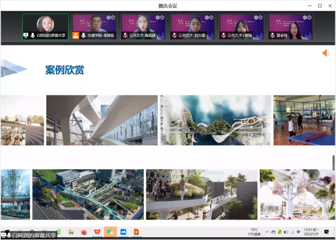Toggle microphone icon on 交通学院-李国栋 tile
The image size is (336, 240).
tap(83, 35)
